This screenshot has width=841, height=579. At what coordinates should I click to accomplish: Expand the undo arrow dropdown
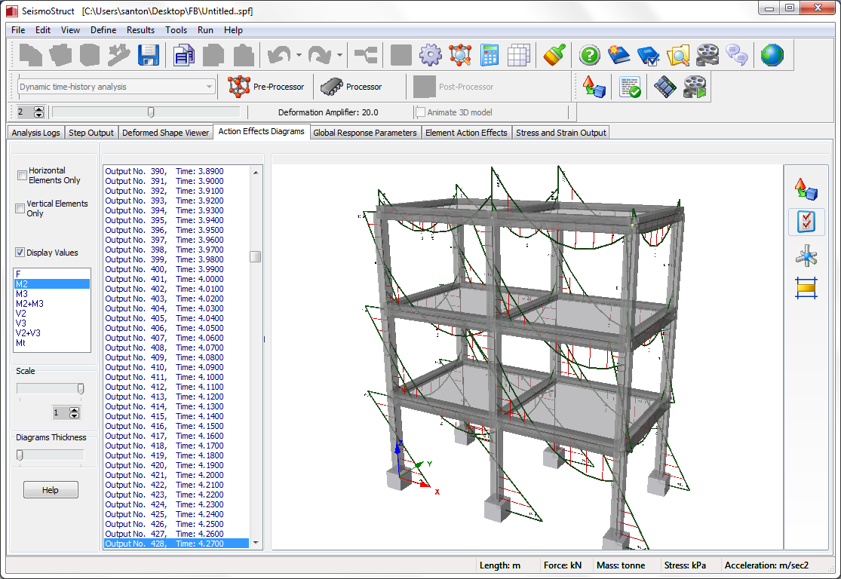[299, 55]
